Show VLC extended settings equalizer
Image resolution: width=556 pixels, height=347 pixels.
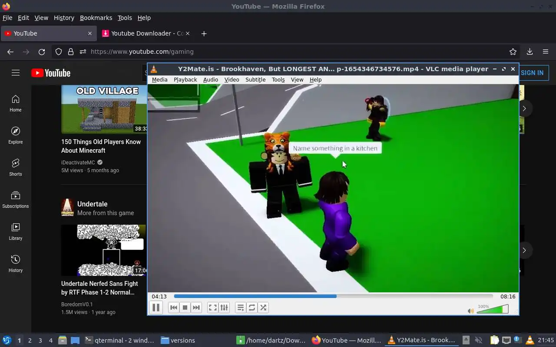point(224,308)
